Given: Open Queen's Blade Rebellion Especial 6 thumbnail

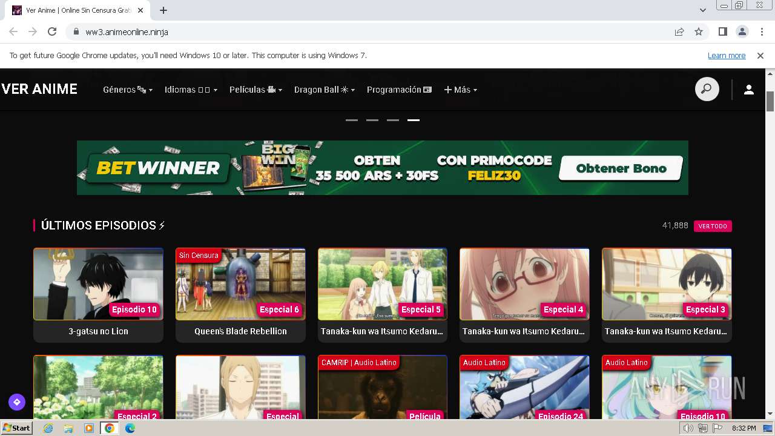Looking at the screenshot, I should 240,284.
